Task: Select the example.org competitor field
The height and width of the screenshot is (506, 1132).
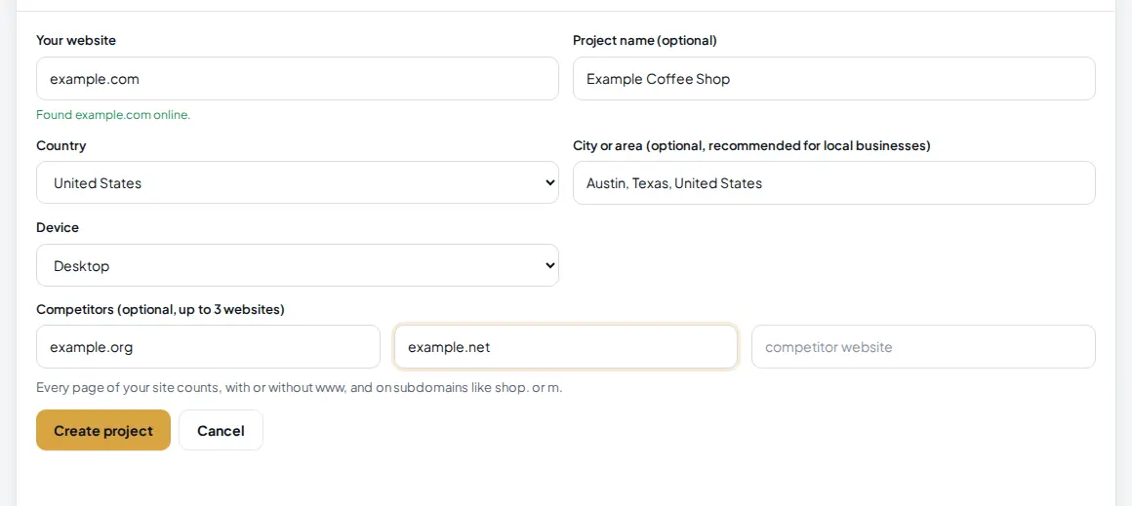Action: coord(208,347)
